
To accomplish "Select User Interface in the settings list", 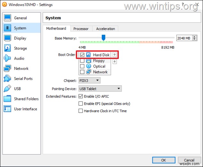I will tap(22, 109).
